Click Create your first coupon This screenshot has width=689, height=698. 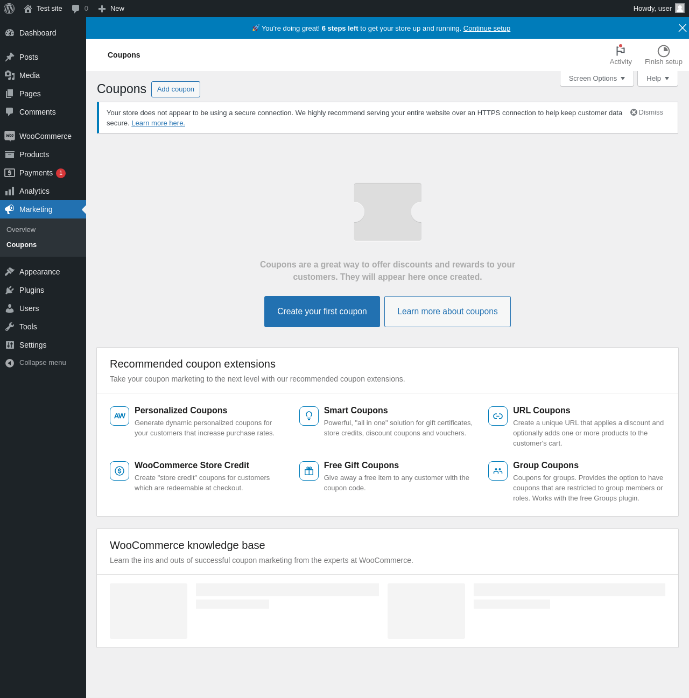(x=322, y=312)
